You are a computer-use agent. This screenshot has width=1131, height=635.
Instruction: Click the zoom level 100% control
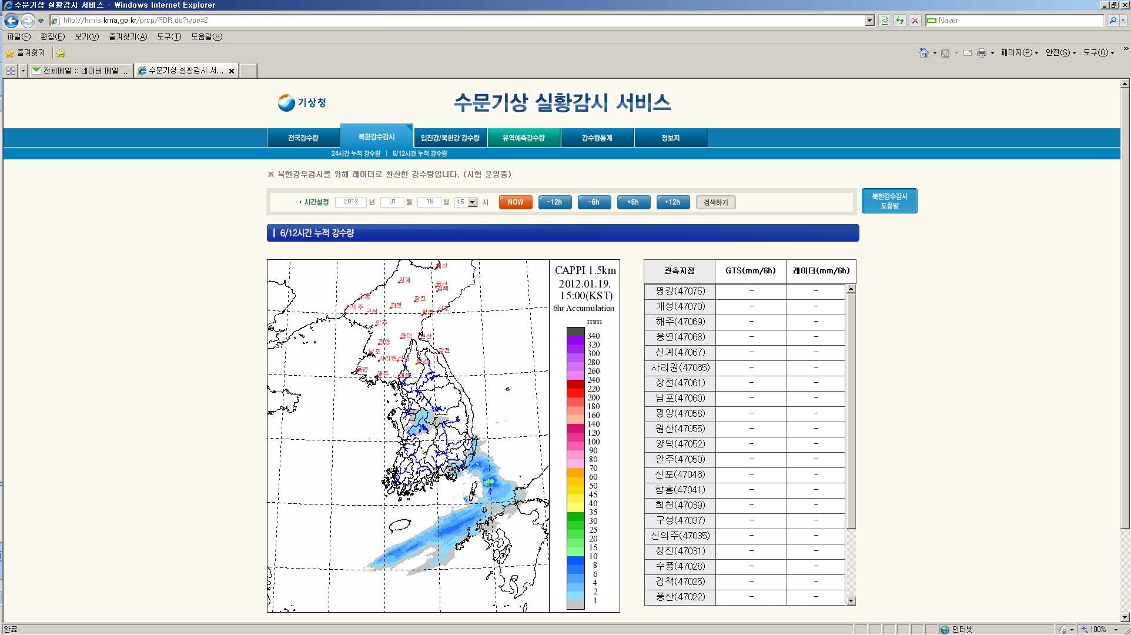pos(1098,629)
